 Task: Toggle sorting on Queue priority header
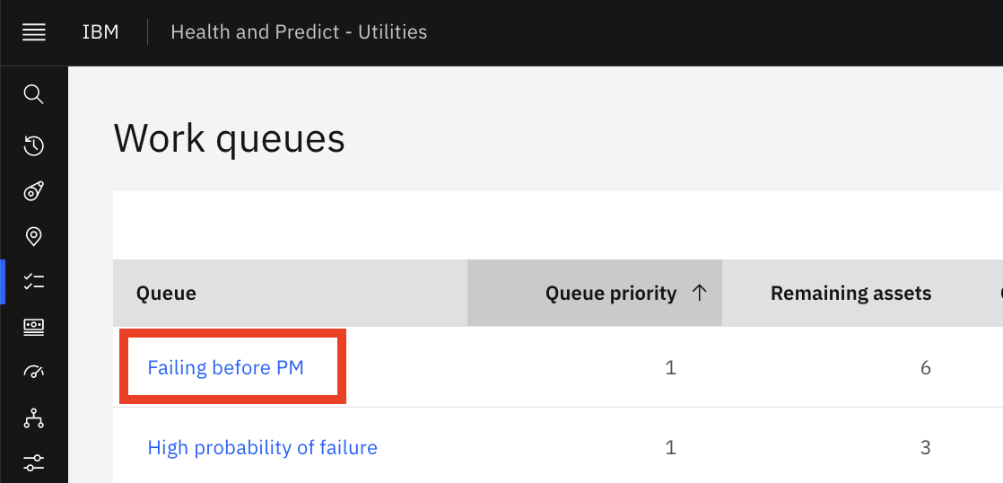pos(595,293)
